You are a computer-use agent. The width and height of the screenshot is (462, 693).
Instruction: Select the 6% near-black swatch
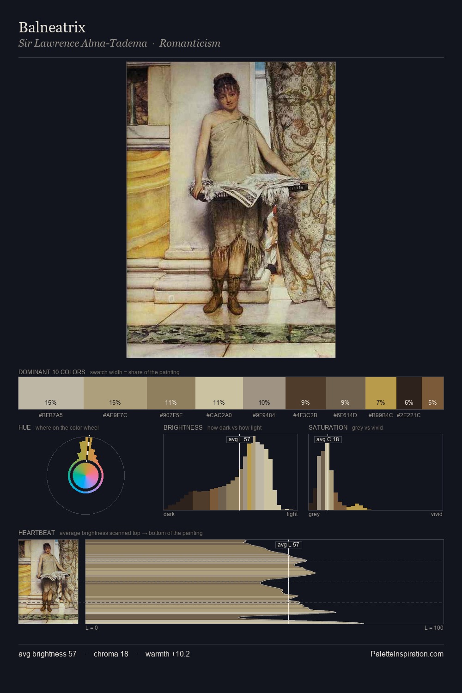coord(409,393)
